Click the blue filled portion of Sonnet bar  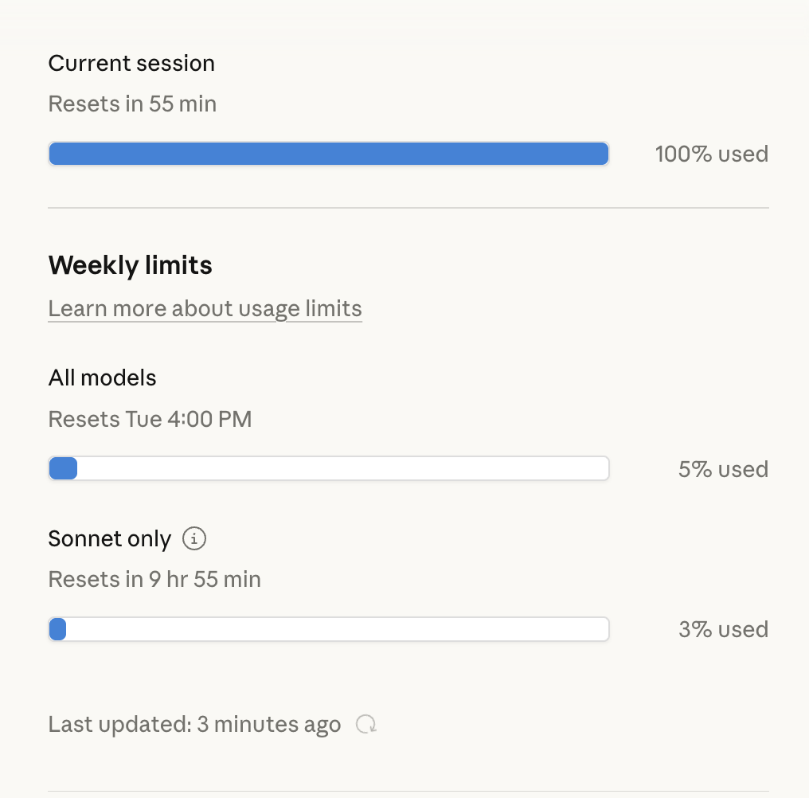(57, 629)
